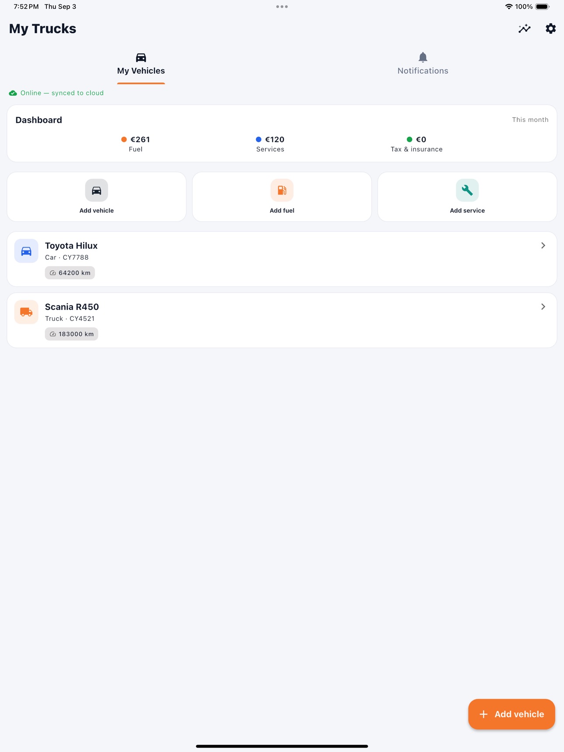Viewport: 564px width, 752px height.
Task: Tap the Wi-Fi icon in status bar
Action: (508, 7)
